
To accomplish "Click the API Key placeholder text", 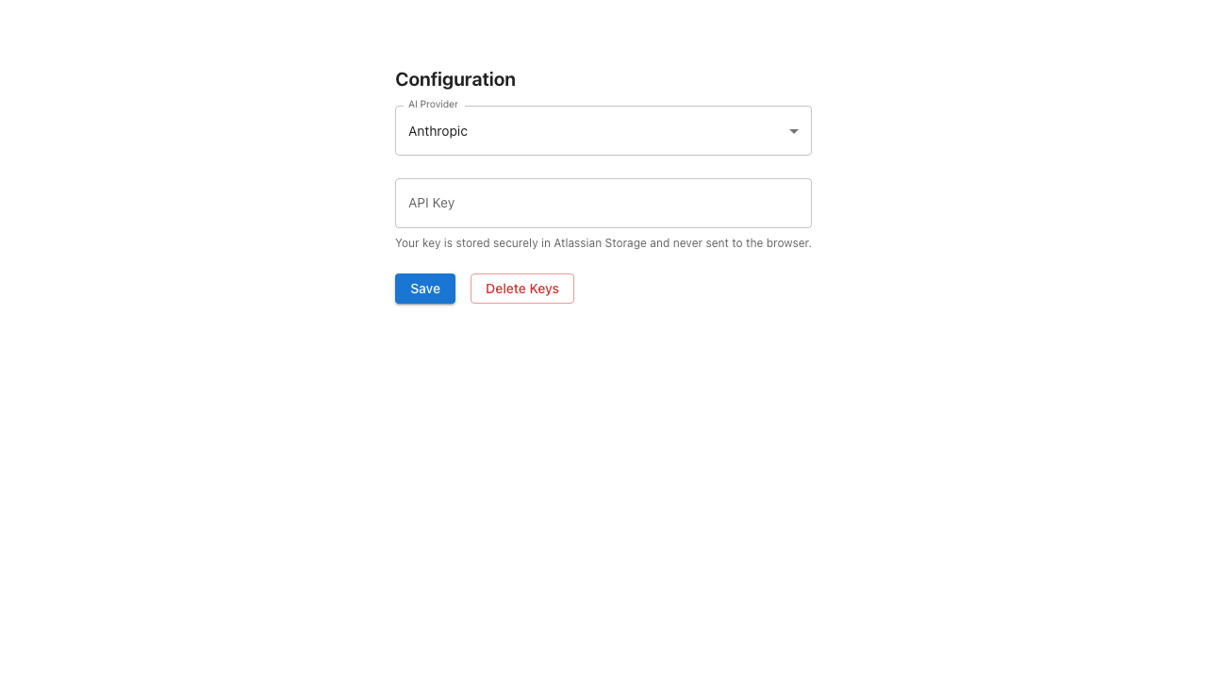I will [431, 203].
